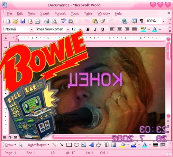Open the Insert menu
The height and width of the screenshot is (157, 173).
click(x=45, y=13)
